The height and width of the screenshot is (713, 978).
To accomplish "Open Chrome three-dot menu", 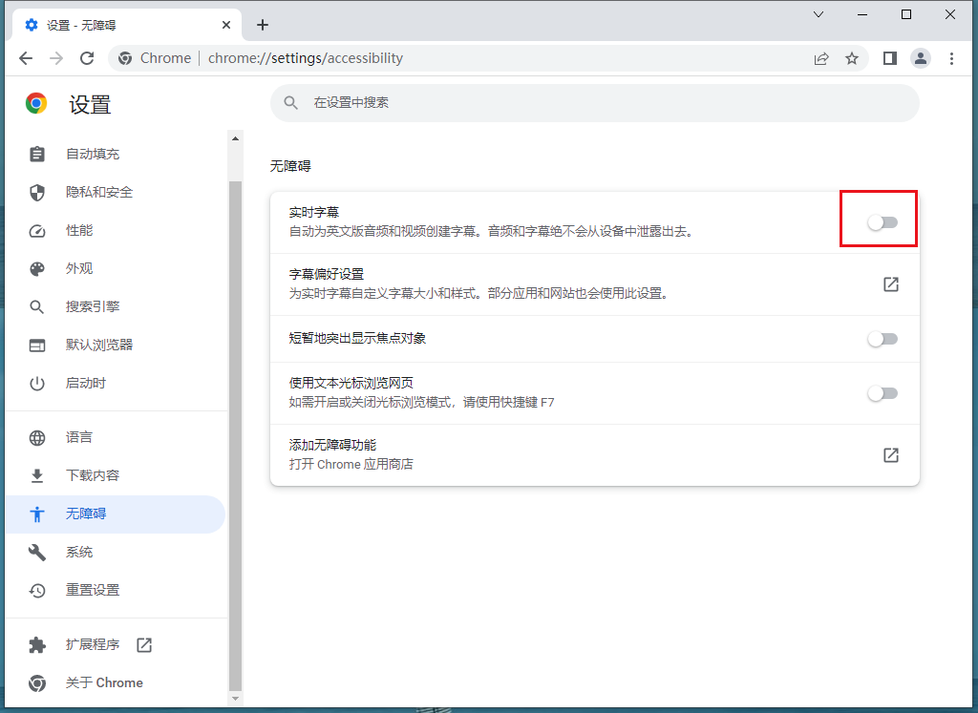I will [x=951, y=58].
